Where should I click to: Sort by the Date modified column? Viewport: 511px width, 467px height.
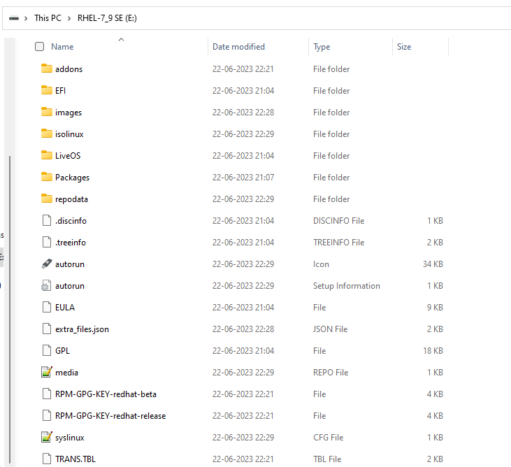click(238, 47)
